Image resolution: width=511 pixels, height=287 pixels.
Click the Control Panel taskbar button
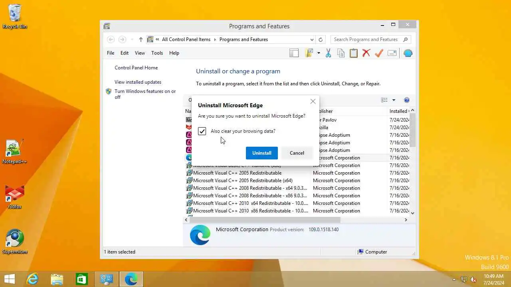coord(106,279)
